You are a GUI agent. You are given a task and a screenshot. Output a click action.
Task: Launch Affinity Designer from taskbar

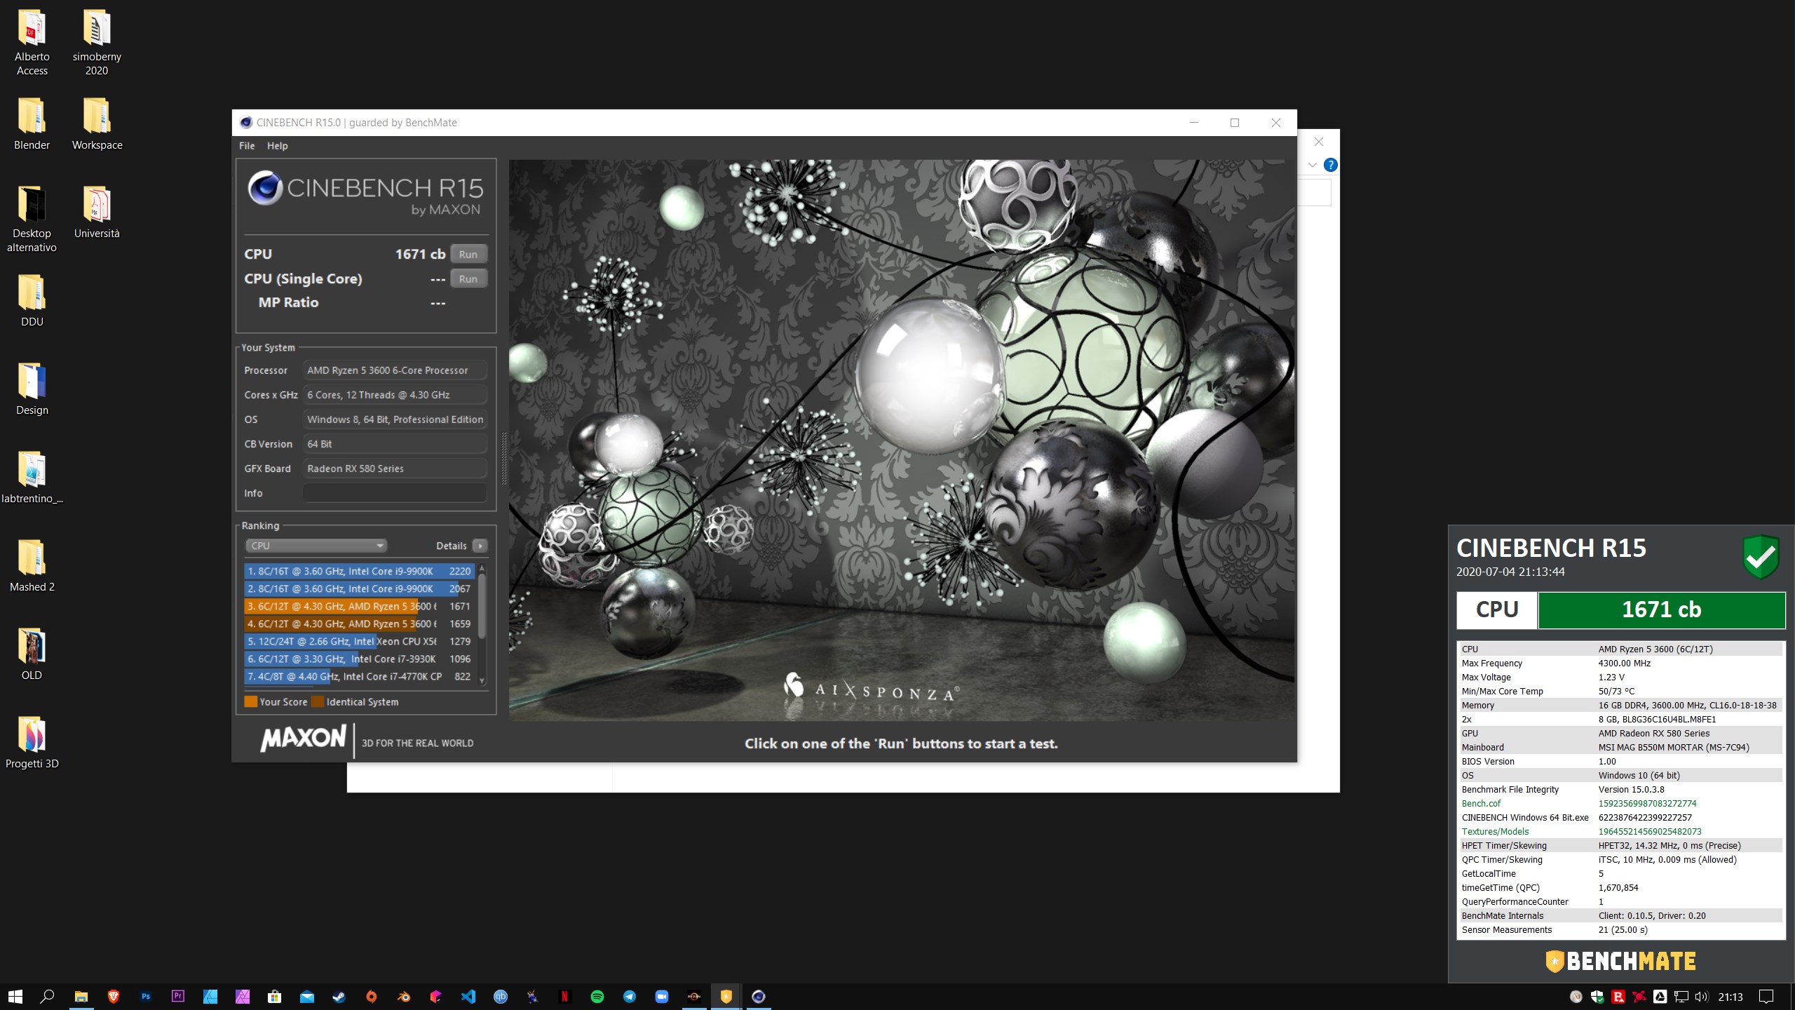coord(210,996)
